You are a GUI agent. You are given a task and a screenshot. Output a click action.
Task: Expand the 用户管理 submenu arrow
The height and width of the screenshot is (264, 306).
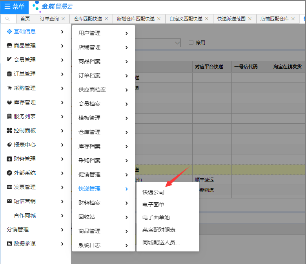coord(126,33)
